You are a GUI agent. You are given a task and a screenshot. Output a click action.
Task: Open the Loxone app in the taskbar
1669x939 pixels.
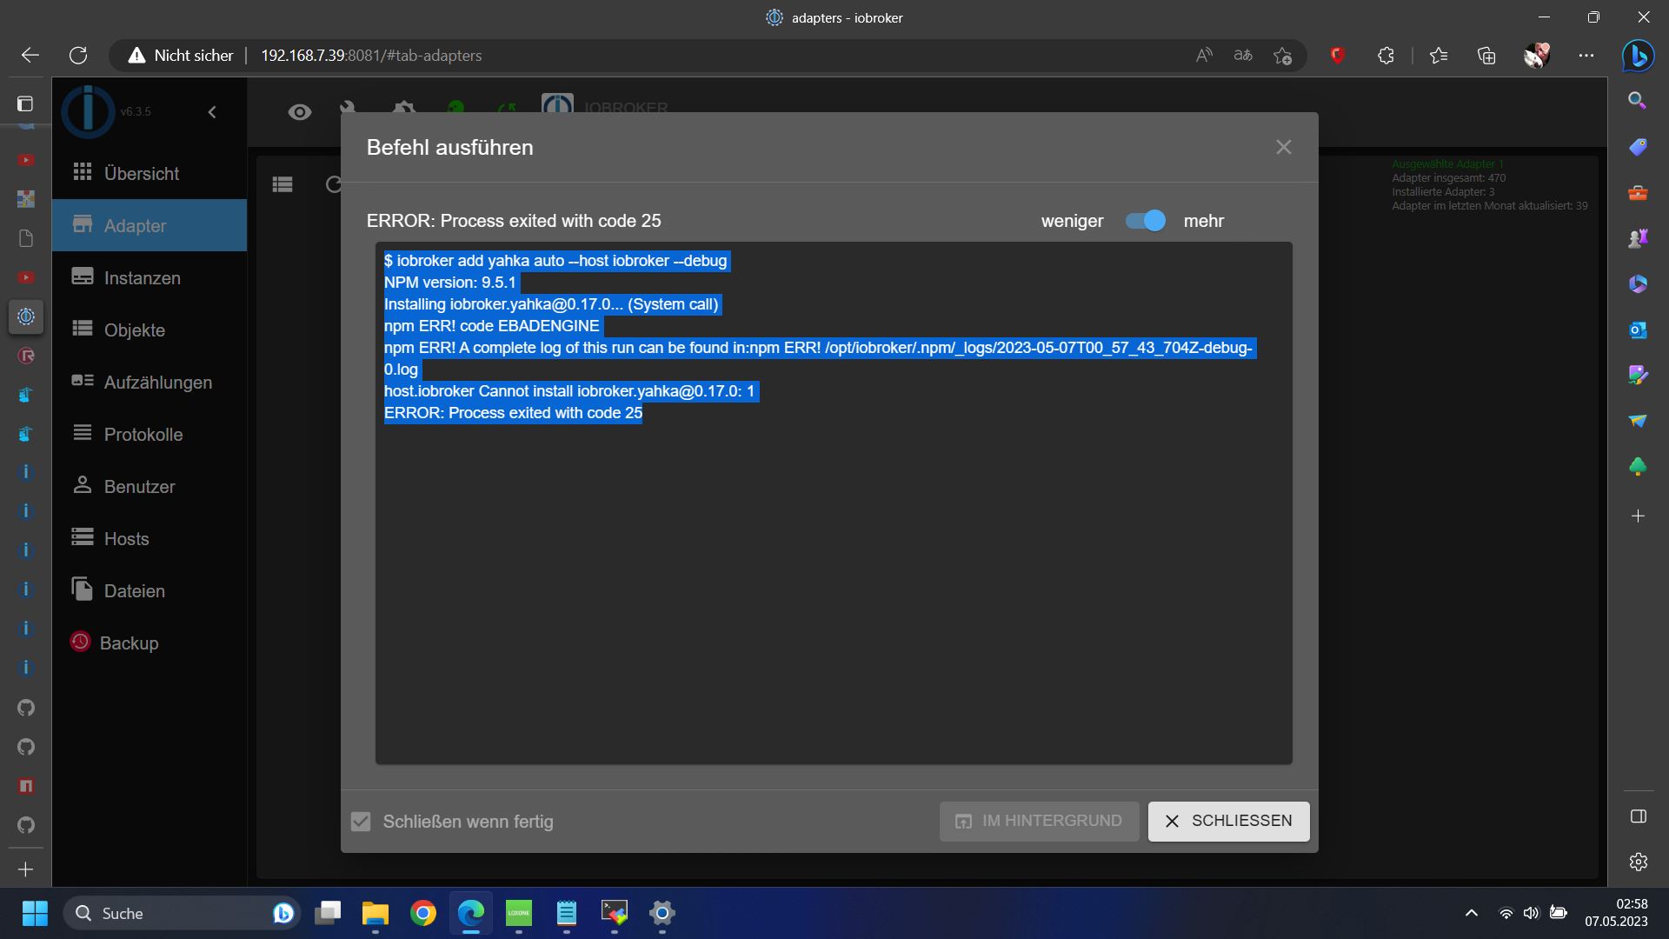[519, 913]
